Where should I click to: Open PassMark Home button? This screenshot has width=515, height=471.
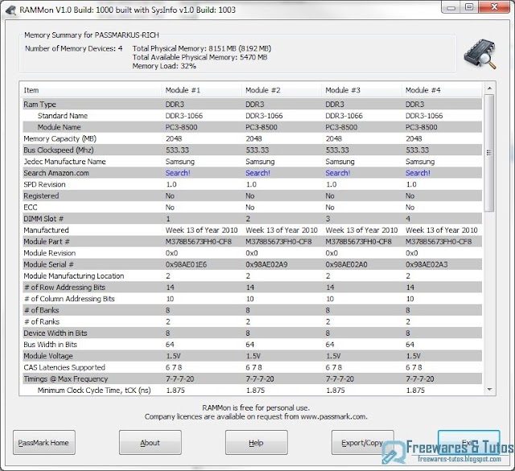coord(44,442)
